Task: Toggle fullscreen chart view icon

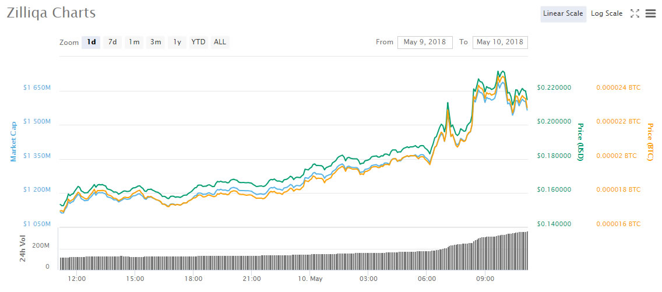Action: (635, 13)
